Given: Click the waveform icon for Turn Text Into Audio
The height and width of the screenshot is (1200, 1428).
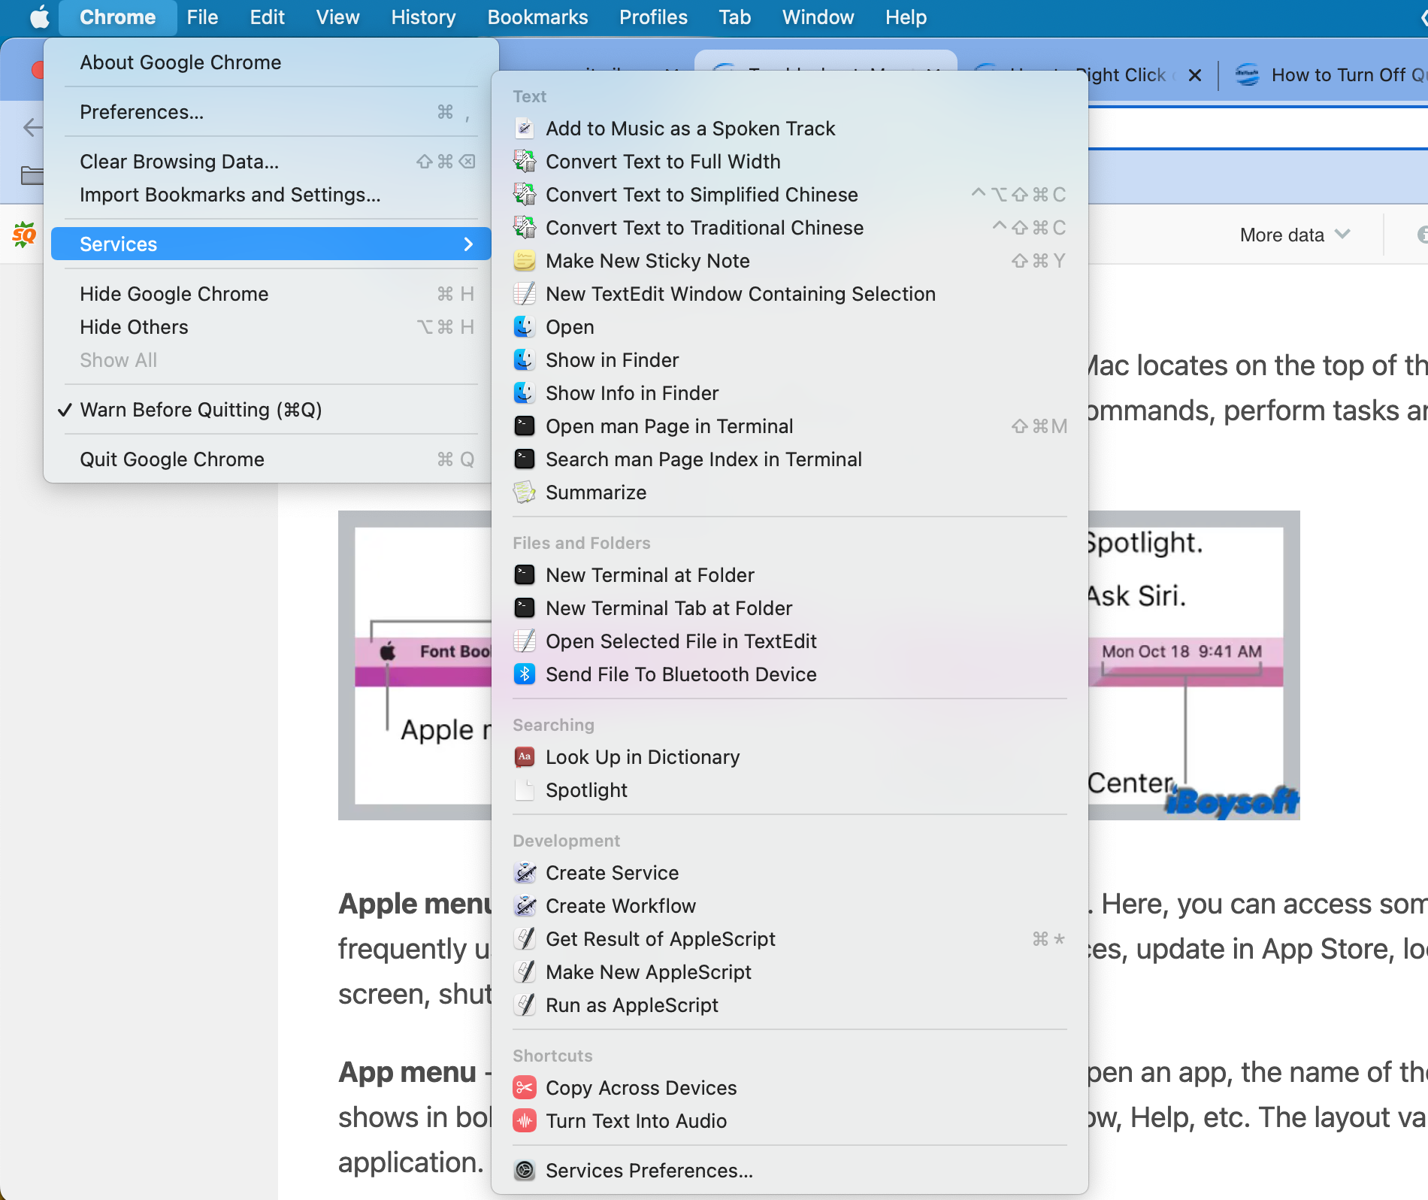Looking at the screenshot, I should (524, 1121).
